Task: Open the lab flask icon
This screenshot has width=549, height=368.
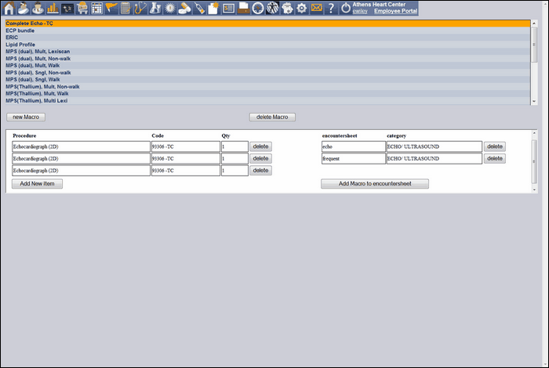Action: coord(155,8)
